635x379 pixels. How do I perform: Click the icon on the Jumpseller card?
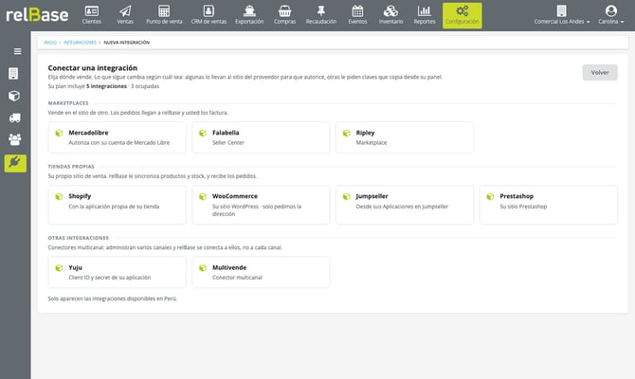point(347,197)
